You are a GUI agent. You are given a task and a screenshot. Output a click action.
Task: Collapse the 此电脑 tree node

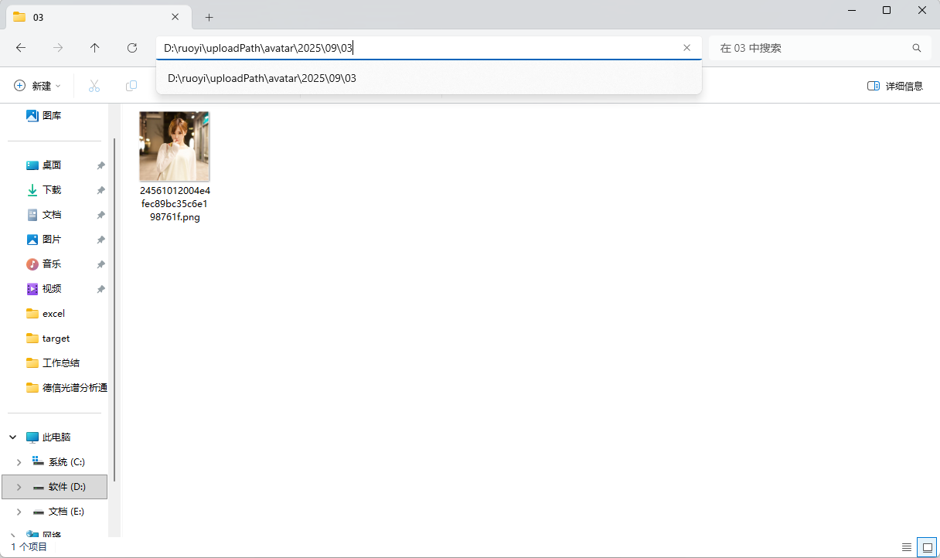coord(13,437)
